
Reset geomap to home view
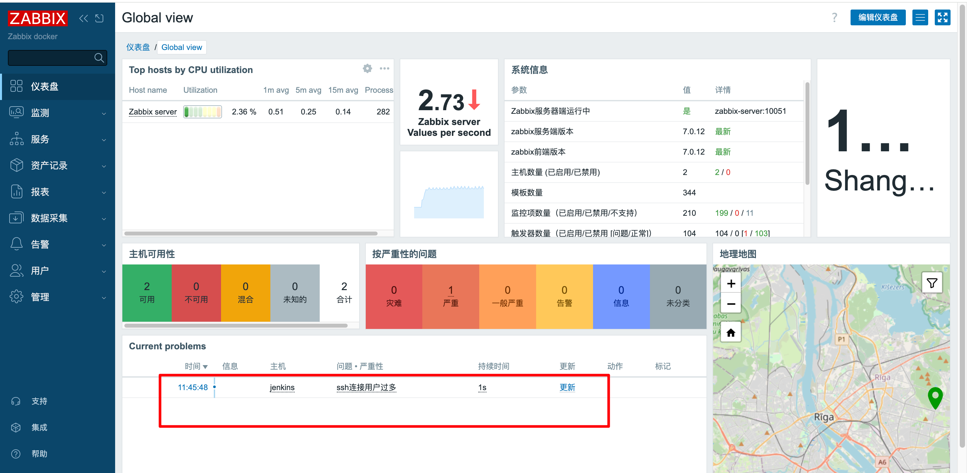pos(731,332)
